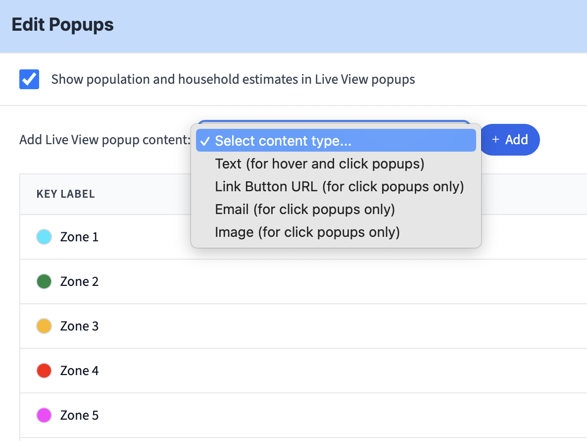Click the 'Edit Popups' panel title

[x=63, y=25]
